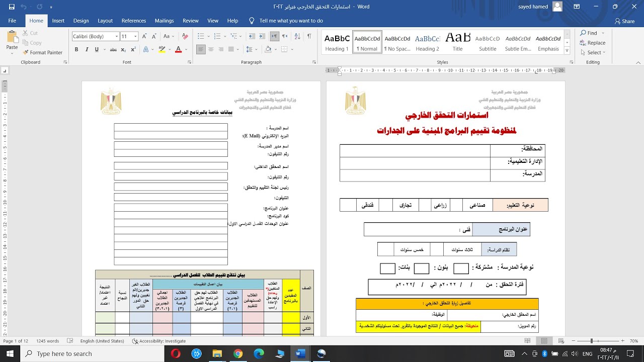This screenshot has height=362, width=644.
Task: Apply Underline formatting
Action: pyautogui.click(x=96, y=49)
